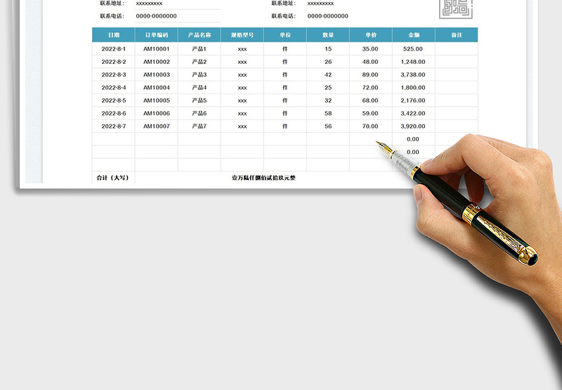Select the quantity 25 in the 产品4 row
562x390 pixels.
(328, 87)
